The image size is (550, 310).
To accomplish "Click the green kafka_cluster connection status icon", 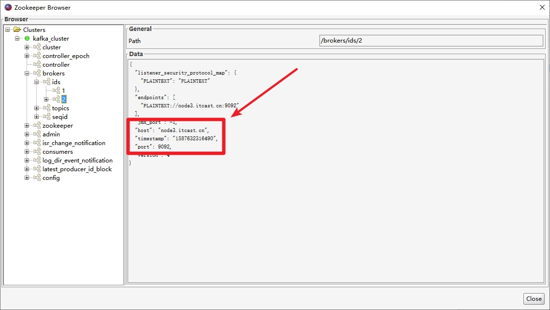I will point(27,38).
